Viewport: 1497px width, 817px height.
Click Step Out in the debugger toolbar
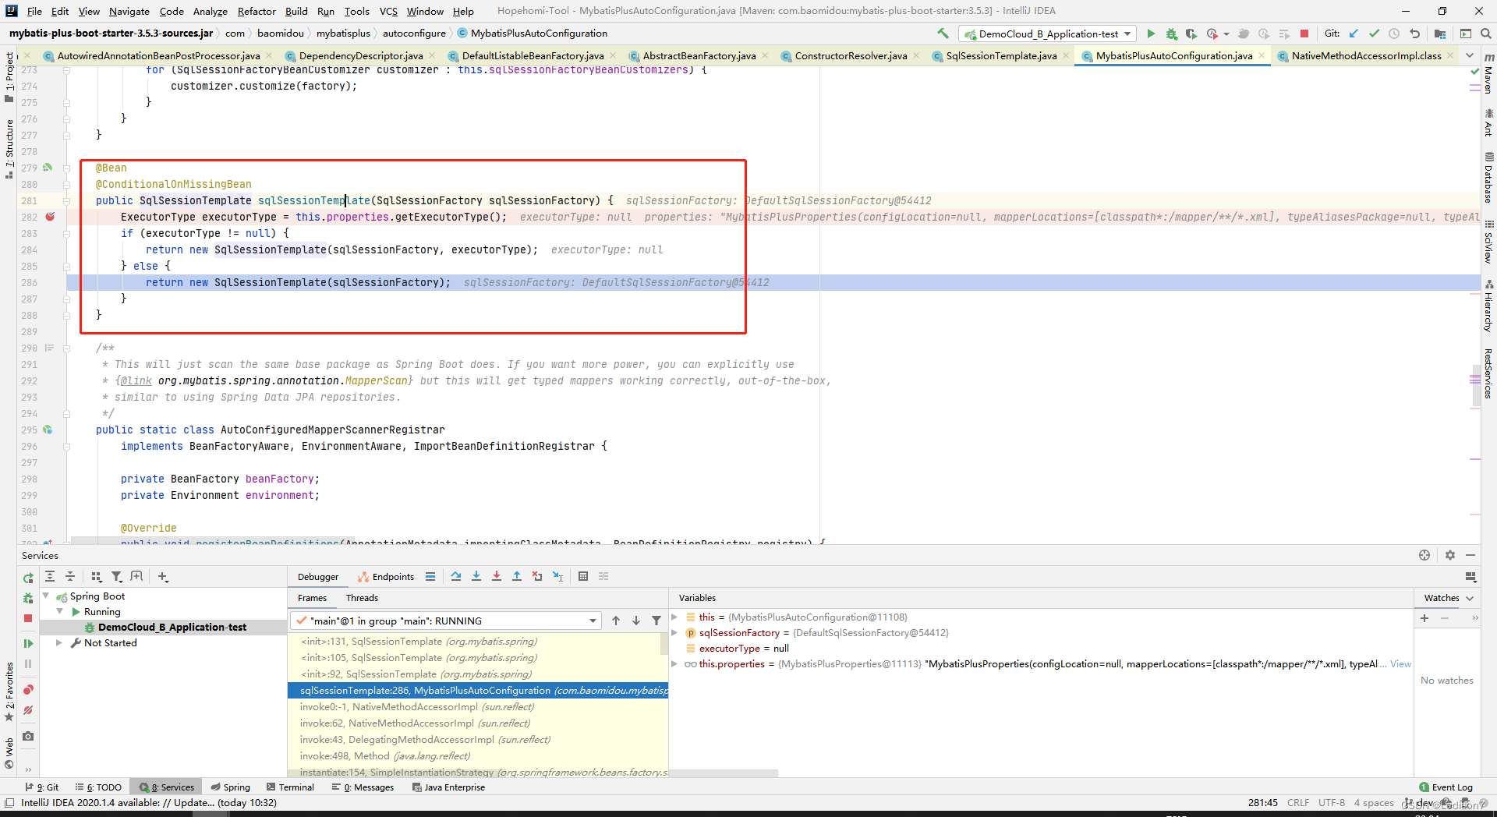(517, 576)
